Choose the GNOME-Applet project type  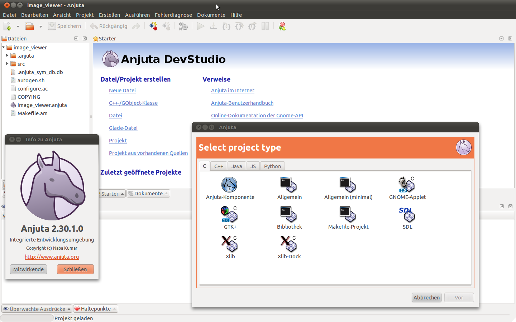coord(407,185)
